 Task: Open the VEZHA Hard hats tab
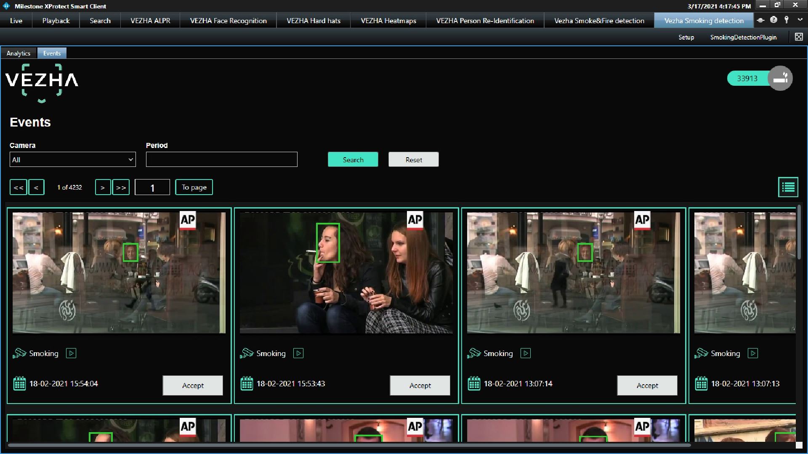coord(314,21)
